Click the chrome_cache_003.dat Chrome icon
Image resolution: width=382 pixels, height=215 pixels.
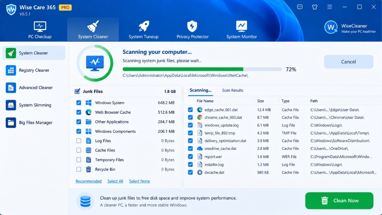tap(200, 117)
